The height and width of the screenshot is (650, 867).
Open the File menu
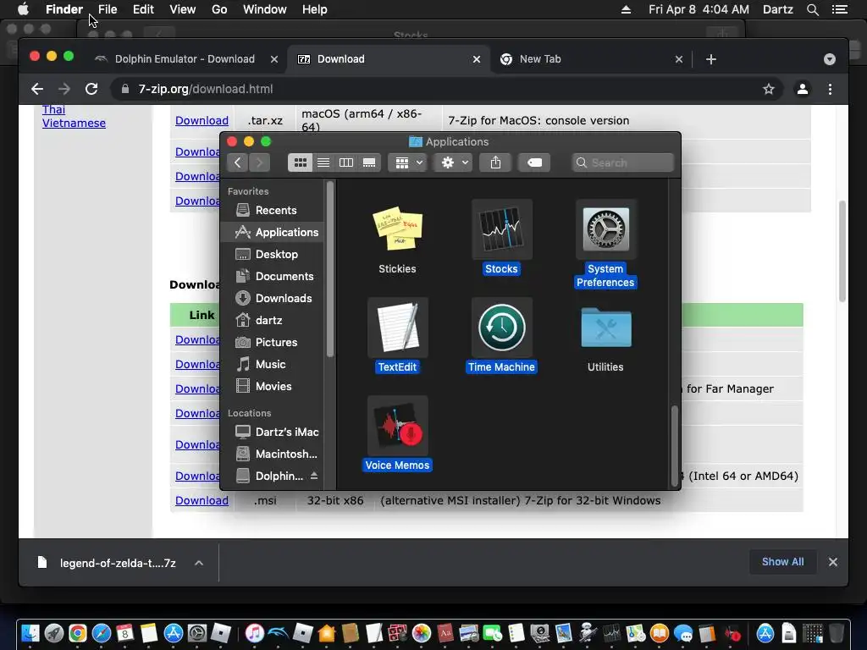pos(108,9)
